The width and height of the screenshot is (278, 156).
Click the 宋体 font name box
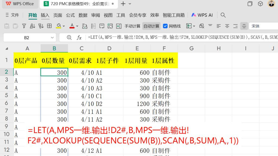click(x=263, y=26)
